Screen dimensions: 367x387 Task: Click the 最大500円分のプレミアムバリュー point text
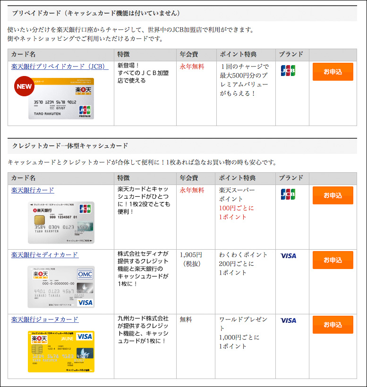244,80
